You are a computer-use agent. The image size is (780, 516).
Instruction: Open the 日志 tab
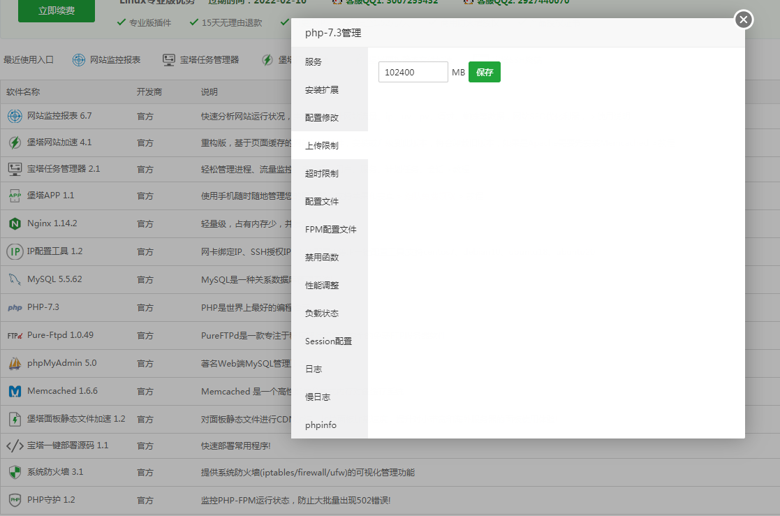tap(330, 369)
